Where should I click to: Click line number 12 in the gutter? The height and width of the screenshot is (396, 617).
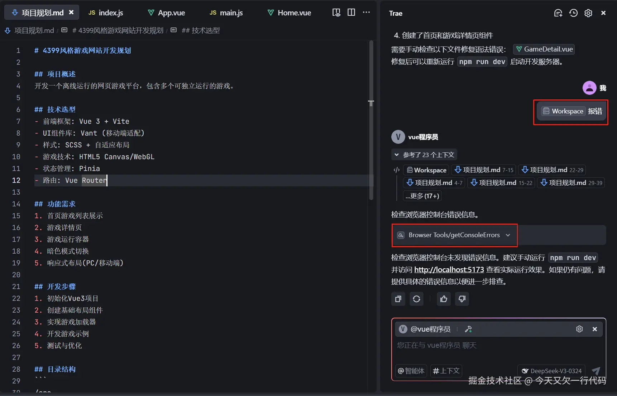tap(16, 180)
